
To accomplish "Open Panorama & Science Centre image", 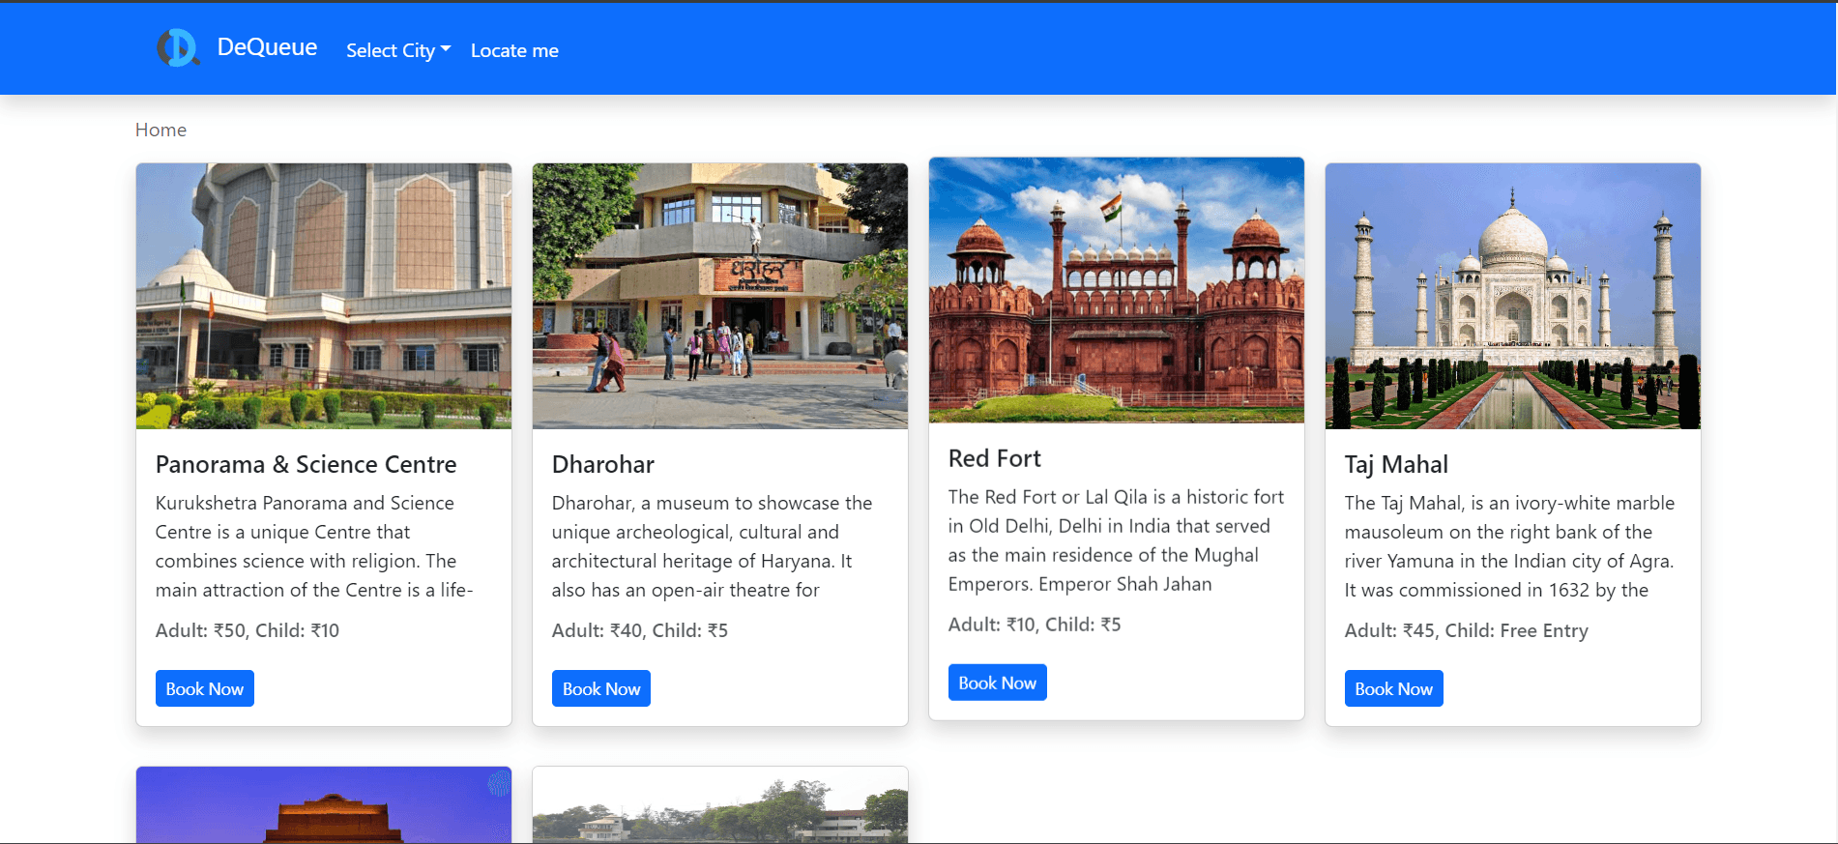I will point(324,296).
